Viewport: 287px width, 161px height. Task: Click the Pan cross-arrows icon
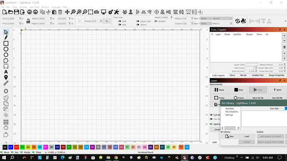[x=67, y=12]
